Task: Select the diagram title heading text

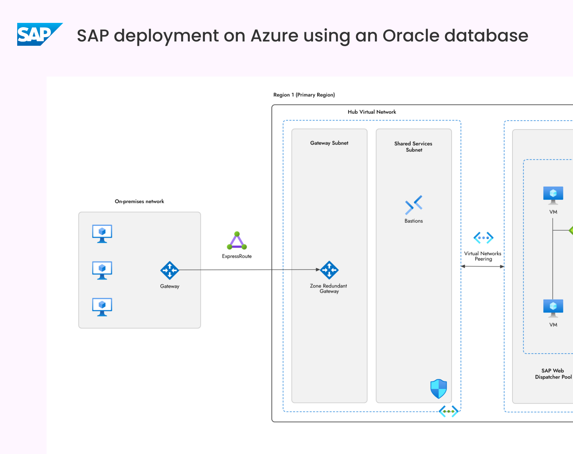Action: 303,36
